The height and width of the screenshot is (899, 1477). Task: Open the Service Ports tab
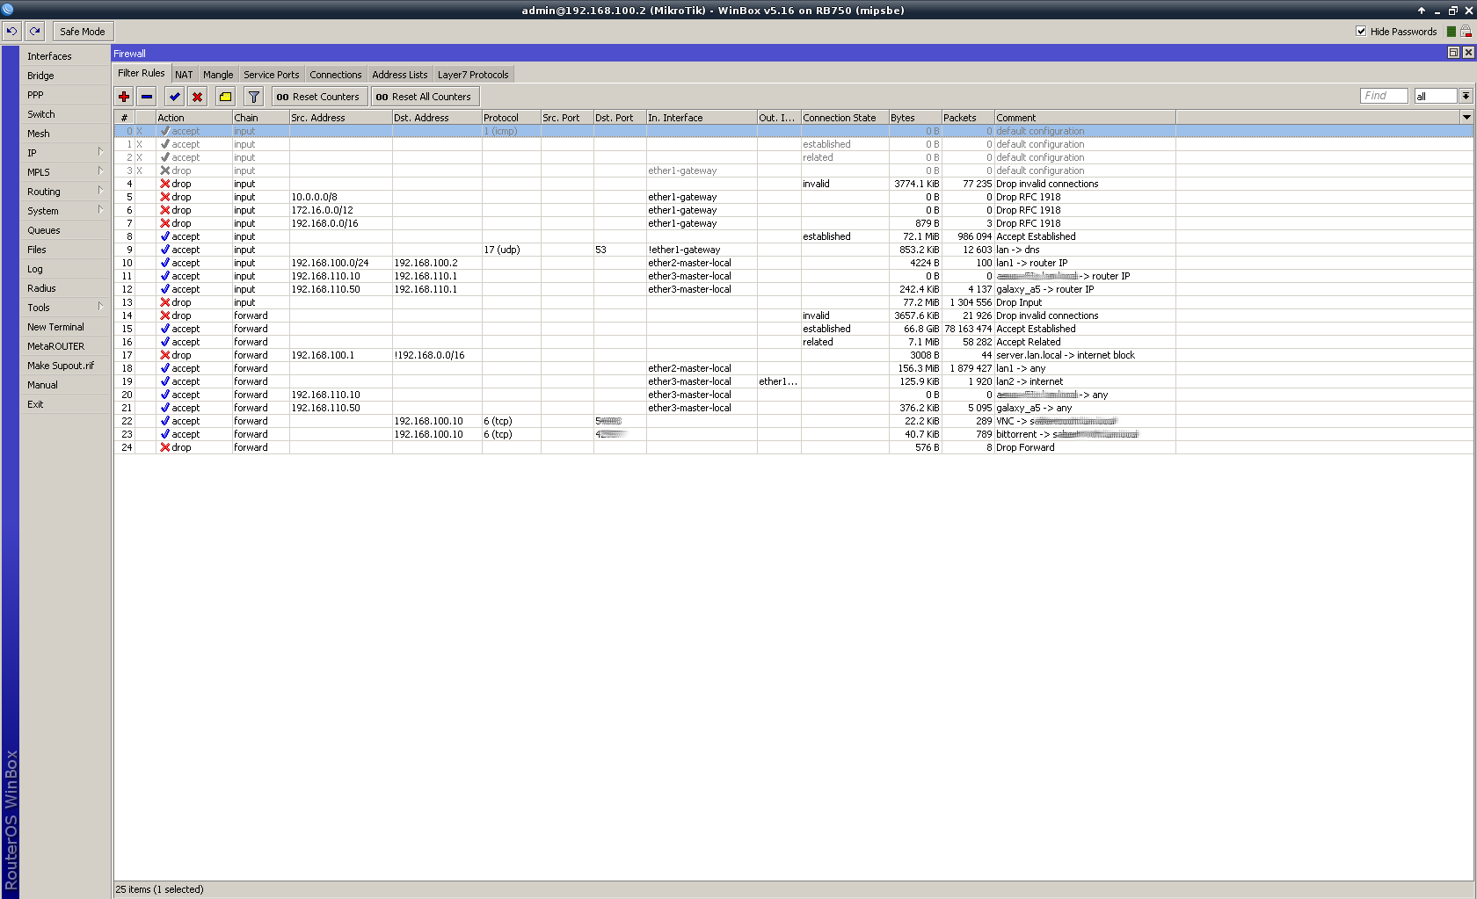pyautogui.click(x=272, y=75)
